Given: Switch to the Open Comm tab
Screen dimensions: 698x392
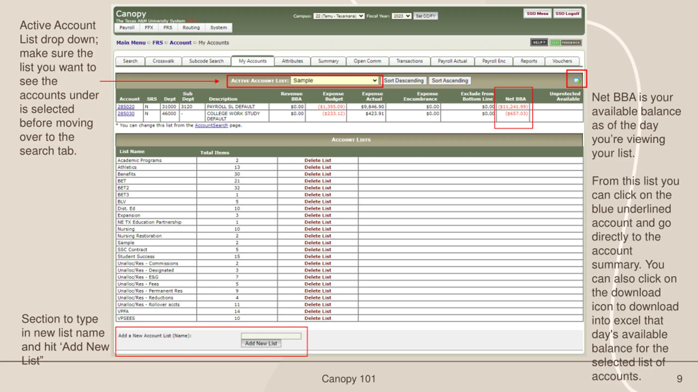Looking at the screenshot, I should pyautogui.click(x=367, y=61).
